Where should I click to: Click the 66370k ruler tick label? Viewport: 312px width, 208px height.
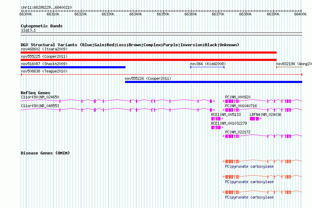[x=218, y=14]
